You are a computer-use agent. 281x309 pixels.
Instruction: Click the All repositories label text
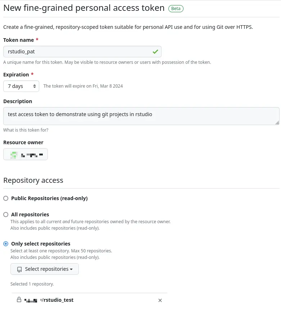click(x=30, y=215)
